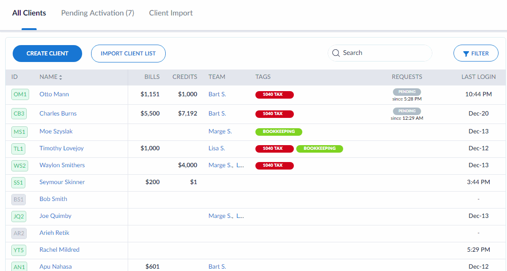Click the grayed-out BS1 ID badge

coord(19,199)
